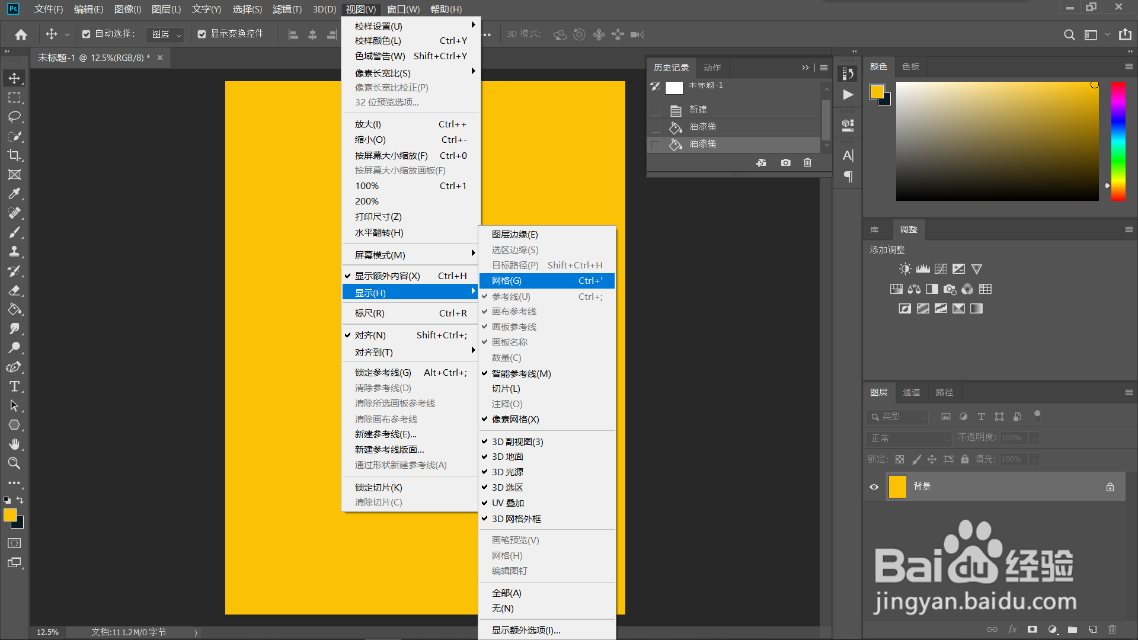Select the Zoom tool in toolbar
This screenshot has width=1138, height=640.
pos(14,463)
